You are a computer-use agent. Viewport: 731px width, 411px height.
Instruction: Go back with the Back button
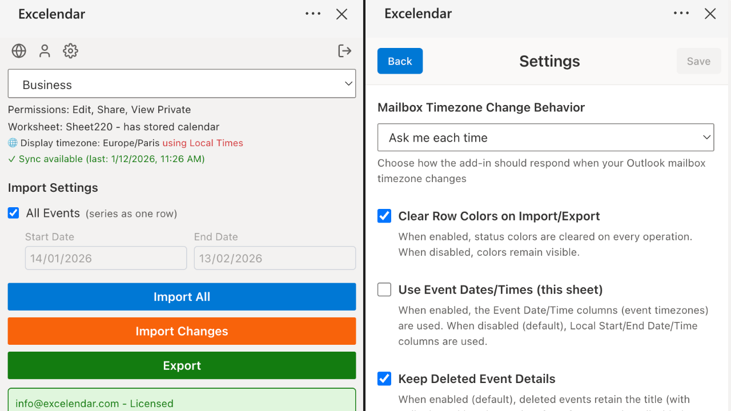[x=400, y=61]
